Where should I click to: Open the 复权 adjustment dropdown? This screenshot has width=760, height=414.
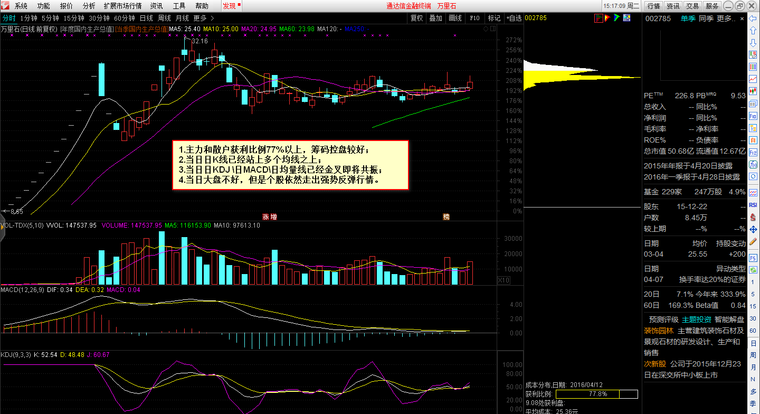(x=417, y=18)
